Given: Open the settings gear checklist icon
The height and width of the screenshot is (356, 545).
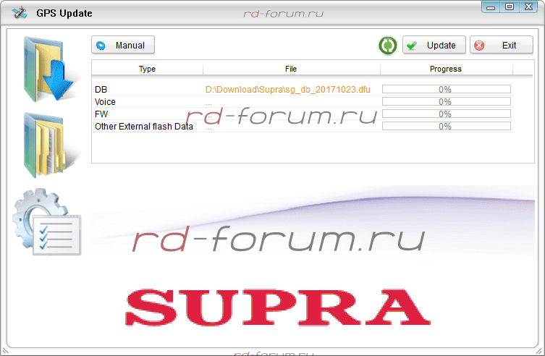Looking at the screenshot, I should 47,221.
